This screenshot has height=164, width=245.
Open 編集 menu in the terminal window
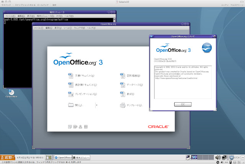click(21, 16)
